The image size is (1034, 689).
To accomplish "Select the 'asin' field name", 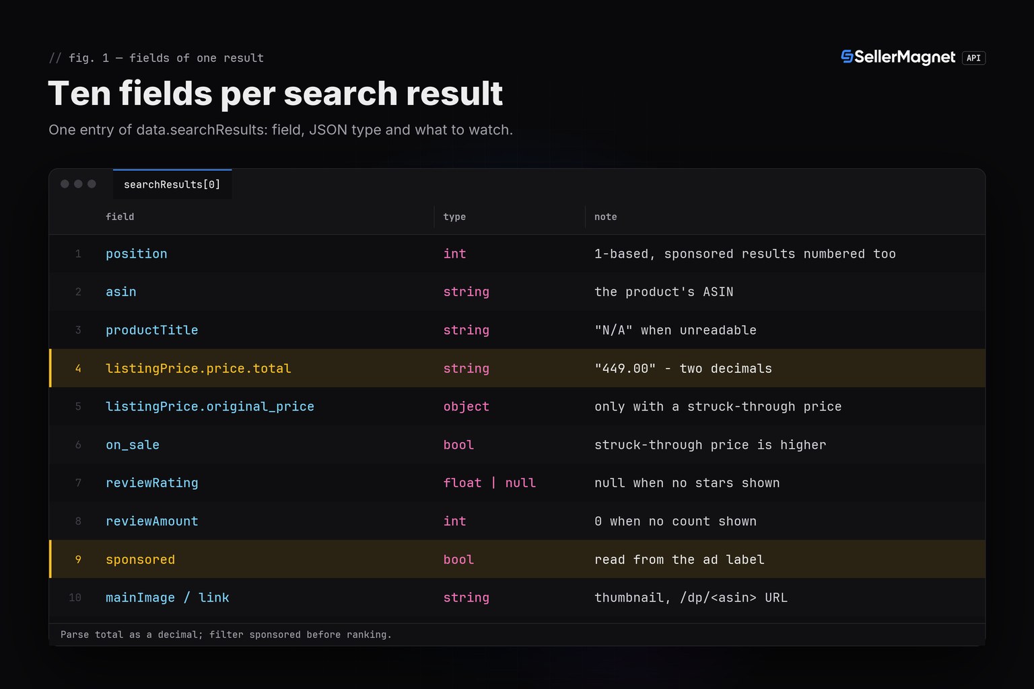I will click(x=121, y=292).
